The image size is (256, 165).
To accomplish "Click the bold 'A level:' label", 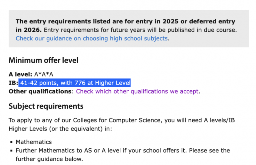I will click(x=20, y=74).
